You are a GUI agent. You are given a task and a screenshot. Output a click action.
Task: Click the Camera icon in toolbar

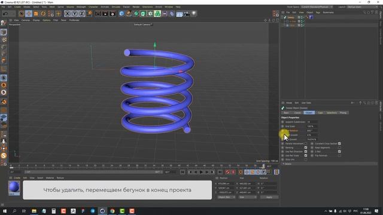(187, 14)
